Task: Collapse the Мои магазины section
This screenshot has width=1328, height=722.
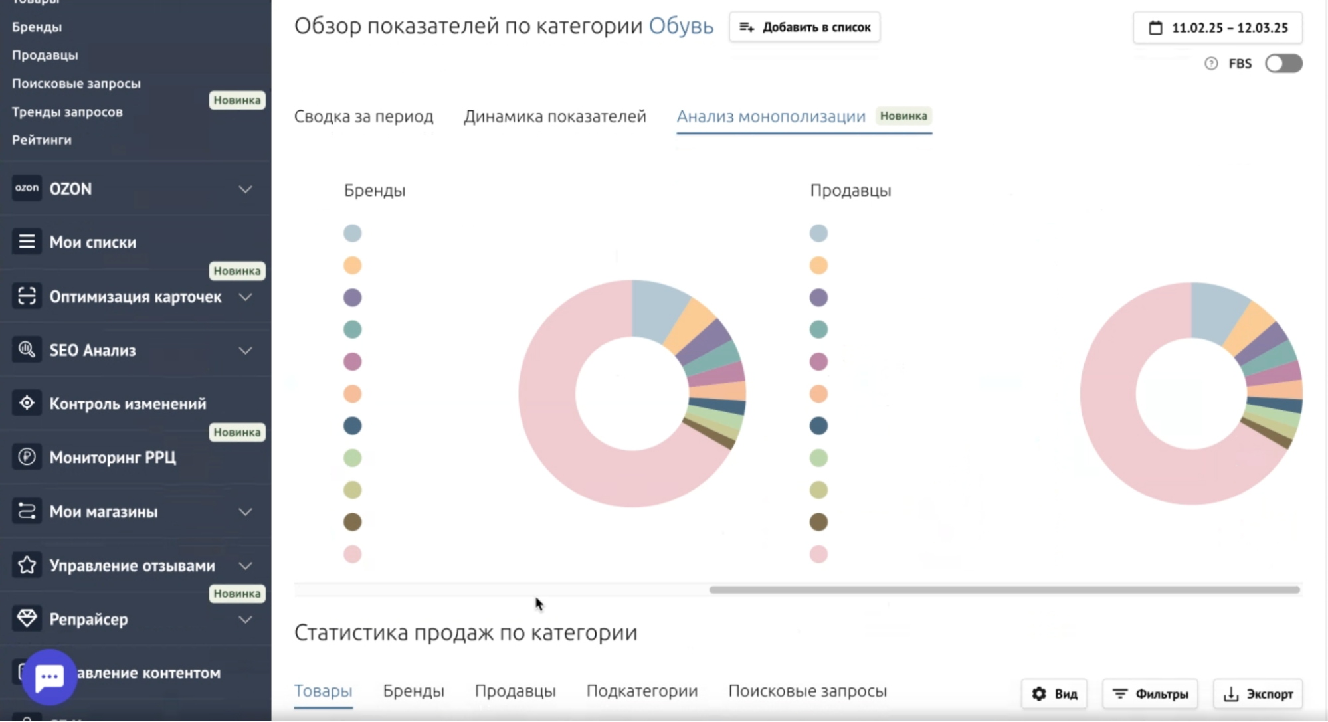Action: [x=246, y=512]
